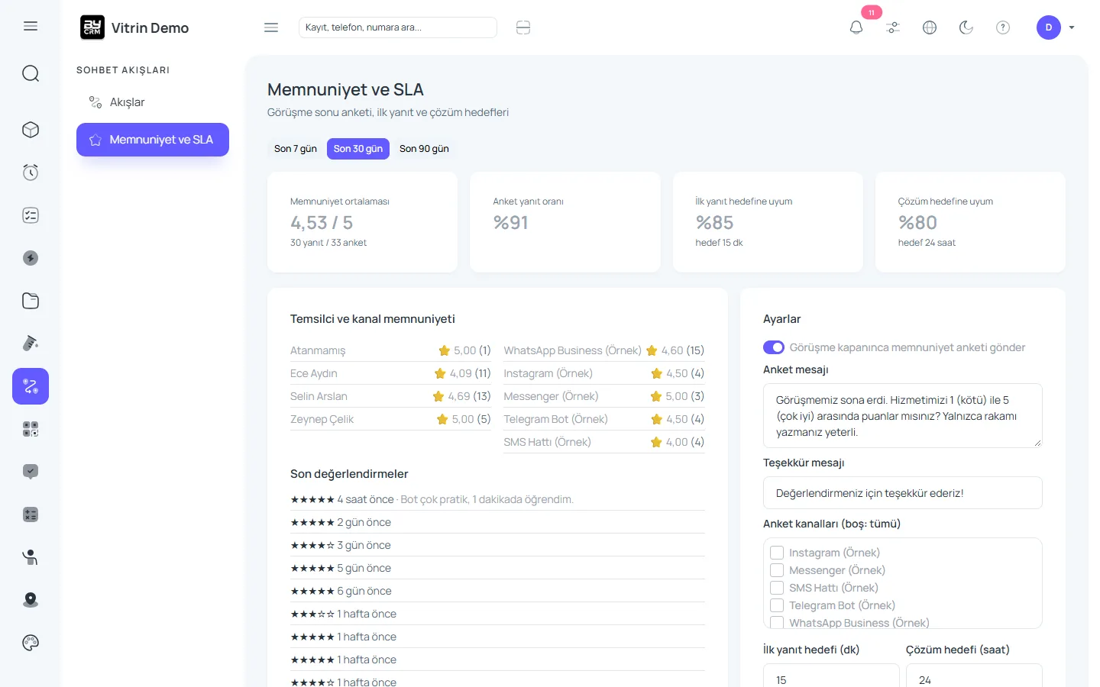Open the map pin icon in the sidebar
The height and width of the screenshot is (687, 1100).
point(31,600)
